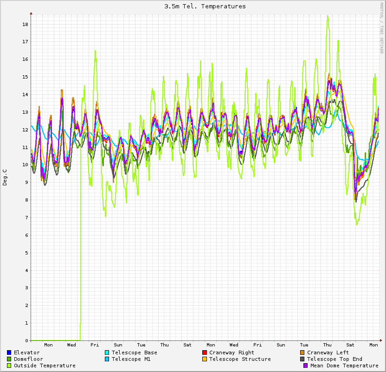Click the green Domefloor legend swatch

click(9, 359)
